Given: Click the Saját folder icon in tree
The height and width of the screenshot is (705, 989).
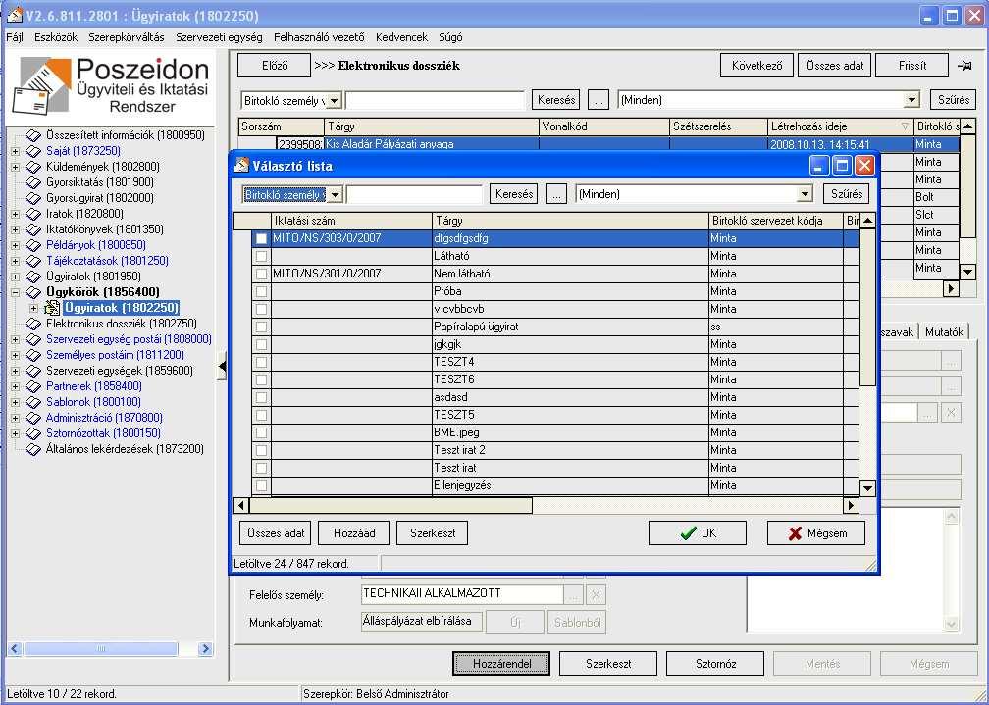Looking at the screenshot, I should point(33,151).
